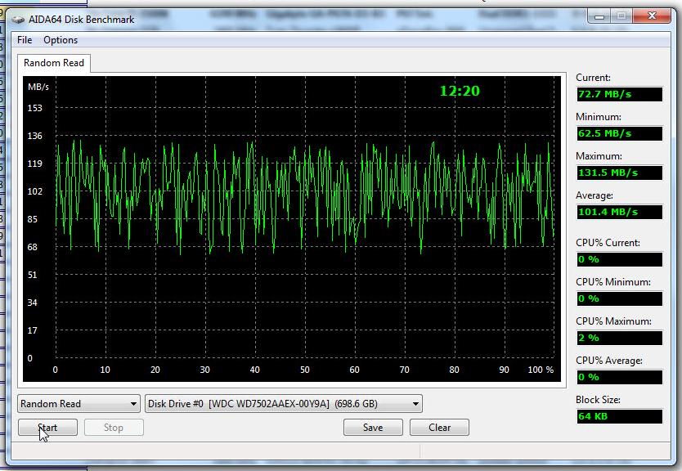Click the Block Size: label
This screenshot has height=471, width=682.
click(x=598, y=400)
